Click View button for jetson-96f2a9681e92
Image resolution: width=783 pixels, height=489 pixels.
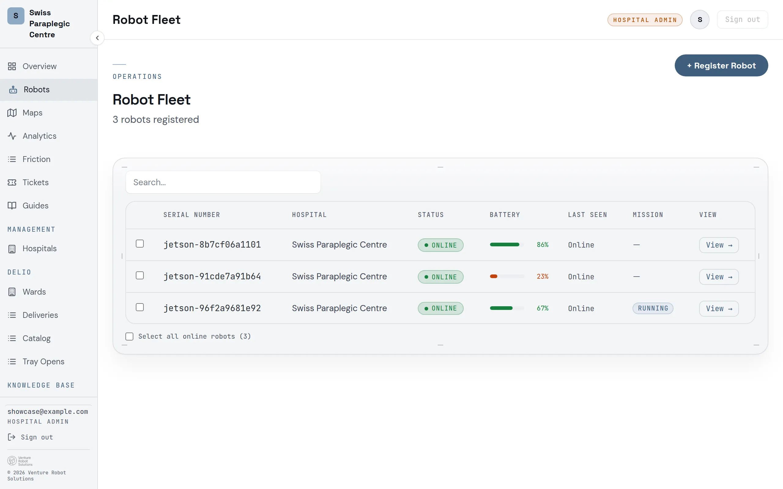(719, 309)
